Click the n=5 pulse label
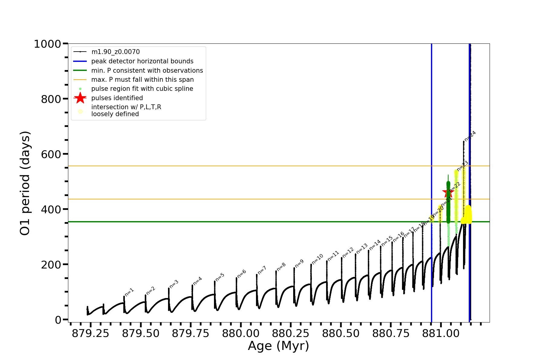Viewport: 544px width, 362px height. pos(220,277)
